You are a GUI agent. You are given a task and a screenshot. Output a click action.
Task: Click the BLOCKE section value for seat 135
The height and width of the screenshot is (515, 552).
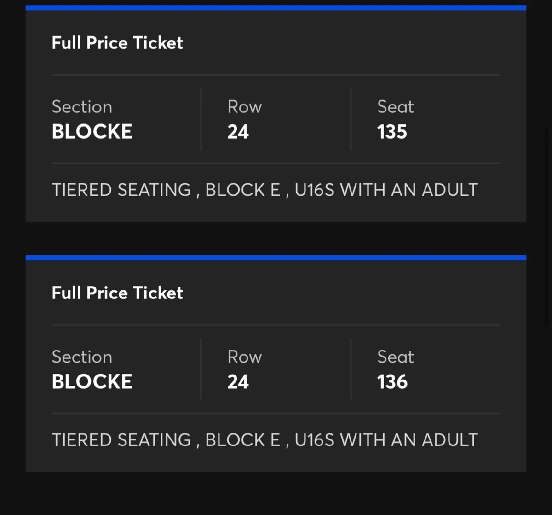coord(92,131)
